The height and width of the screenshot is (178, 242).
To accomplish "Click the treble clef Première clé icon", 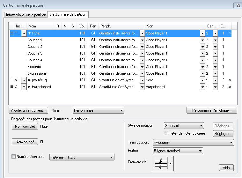I will (161, 163).
